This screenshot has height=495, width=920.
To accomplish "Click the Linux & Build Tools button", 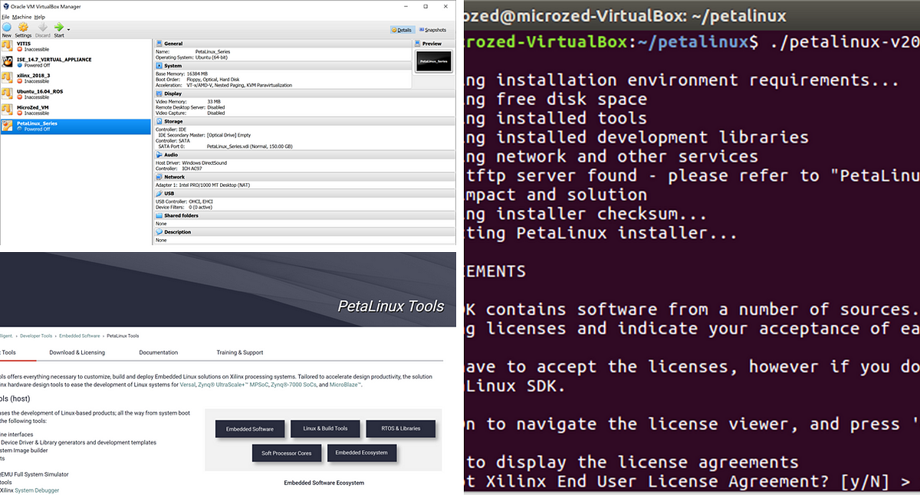I will [325, 428].
